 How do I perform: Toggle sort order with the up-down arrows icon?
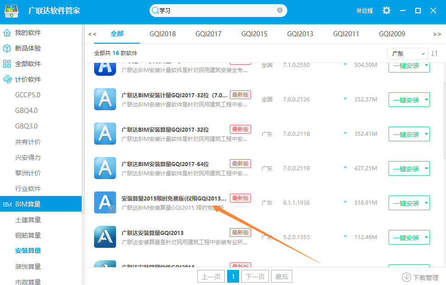[435, 54]
